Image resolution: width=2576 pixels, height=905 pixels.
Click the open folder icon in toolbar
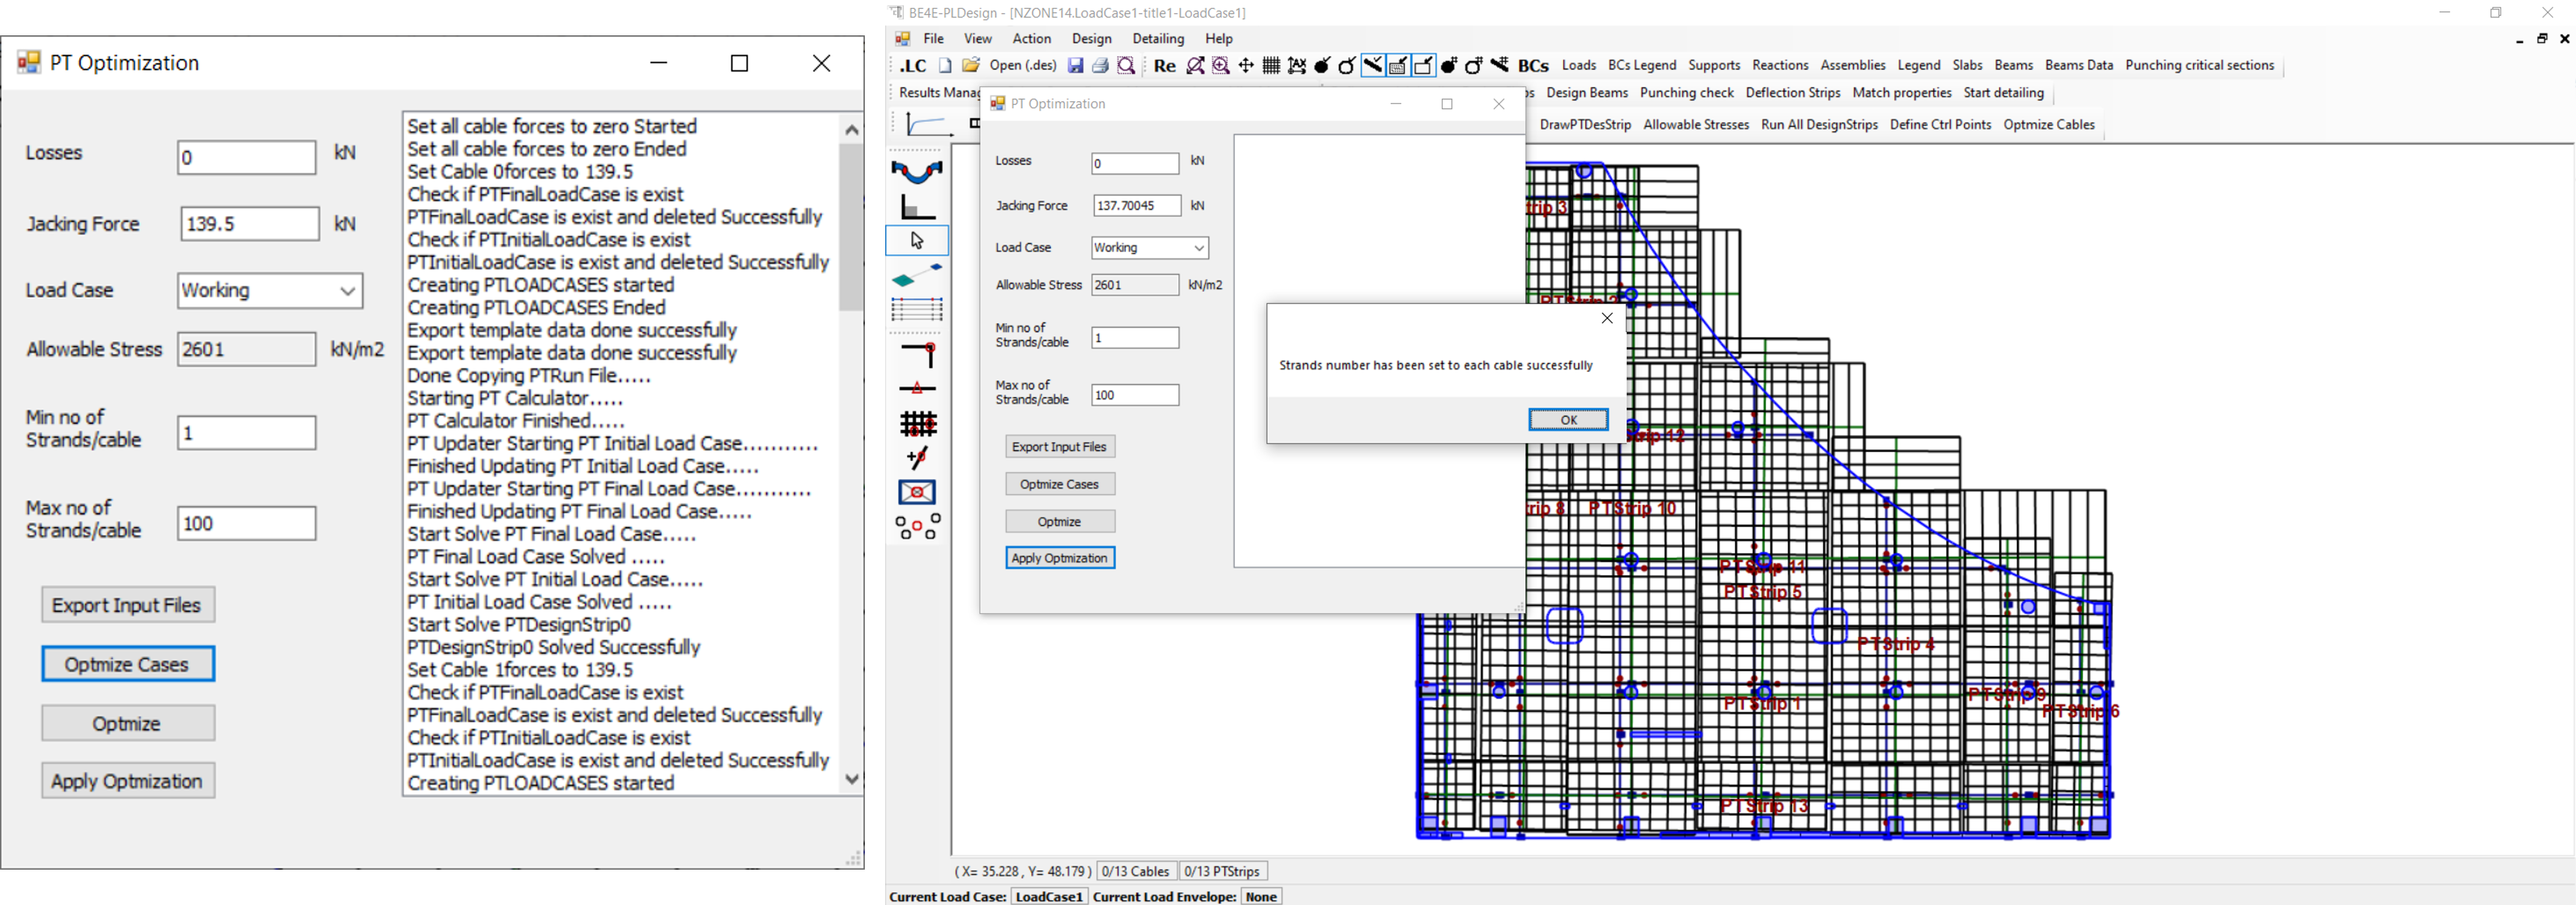[970, 66]
